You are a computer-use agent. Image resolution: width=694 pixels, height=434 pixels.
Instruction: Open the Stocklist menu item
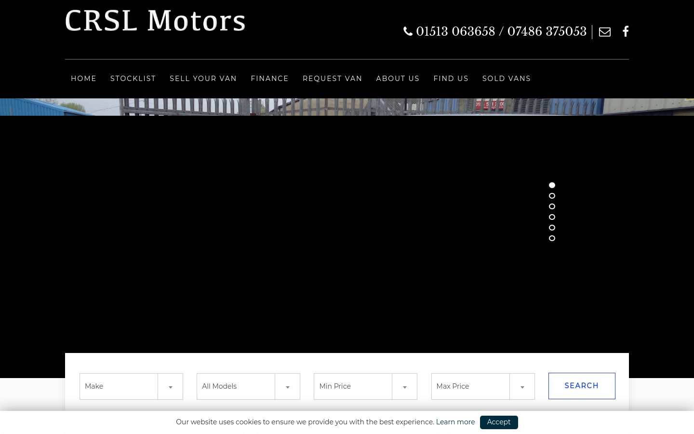(x=133, y=79)
